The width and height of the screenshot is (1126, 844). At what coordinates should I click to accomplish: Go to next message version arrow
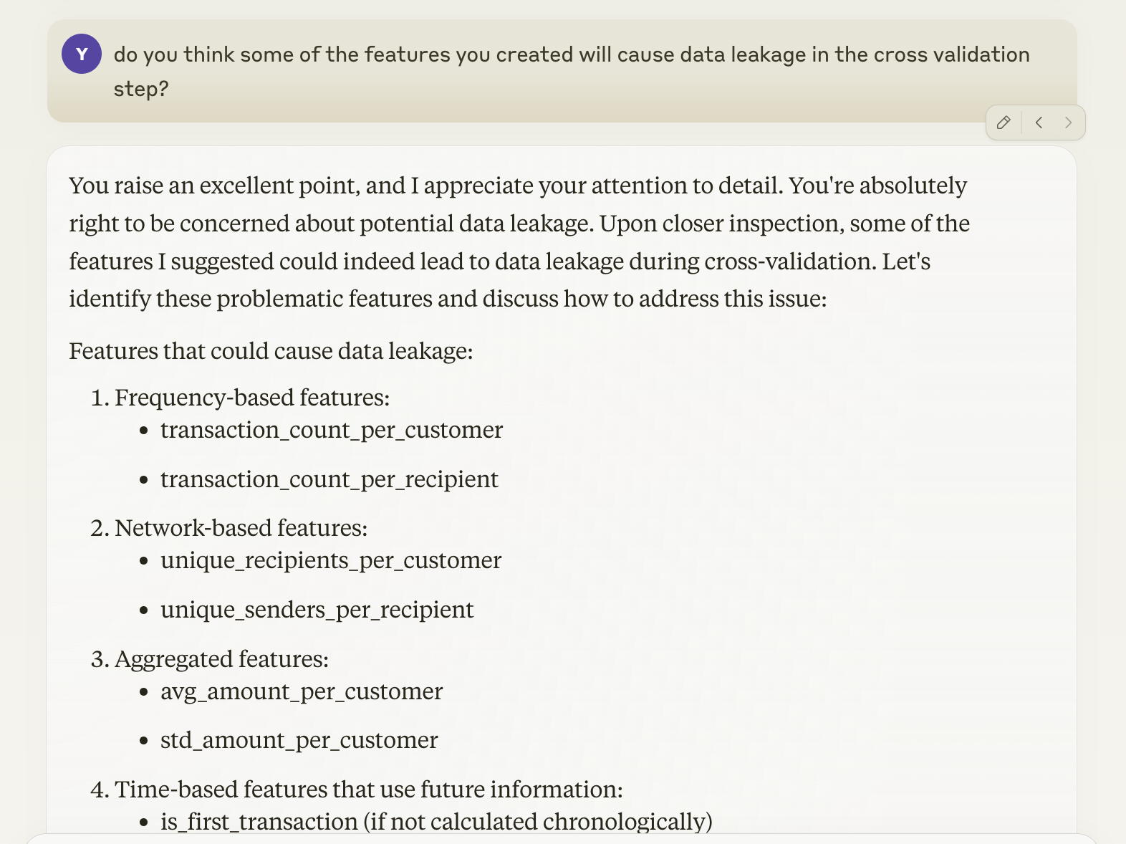[x=1068, y=123]
